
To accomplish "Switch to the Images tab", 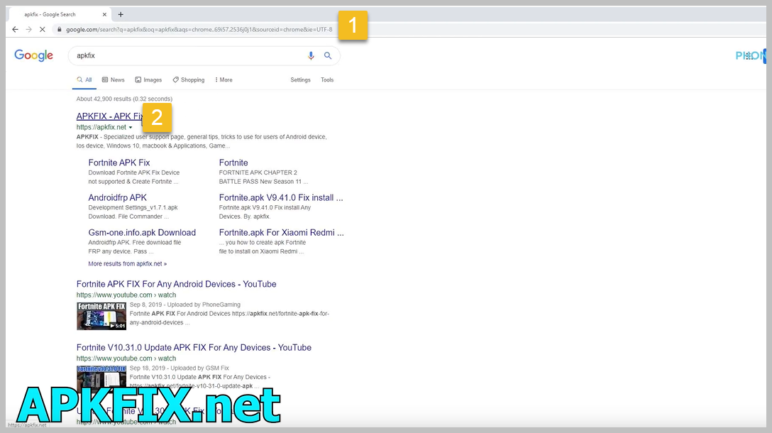I will pos(149,80).
